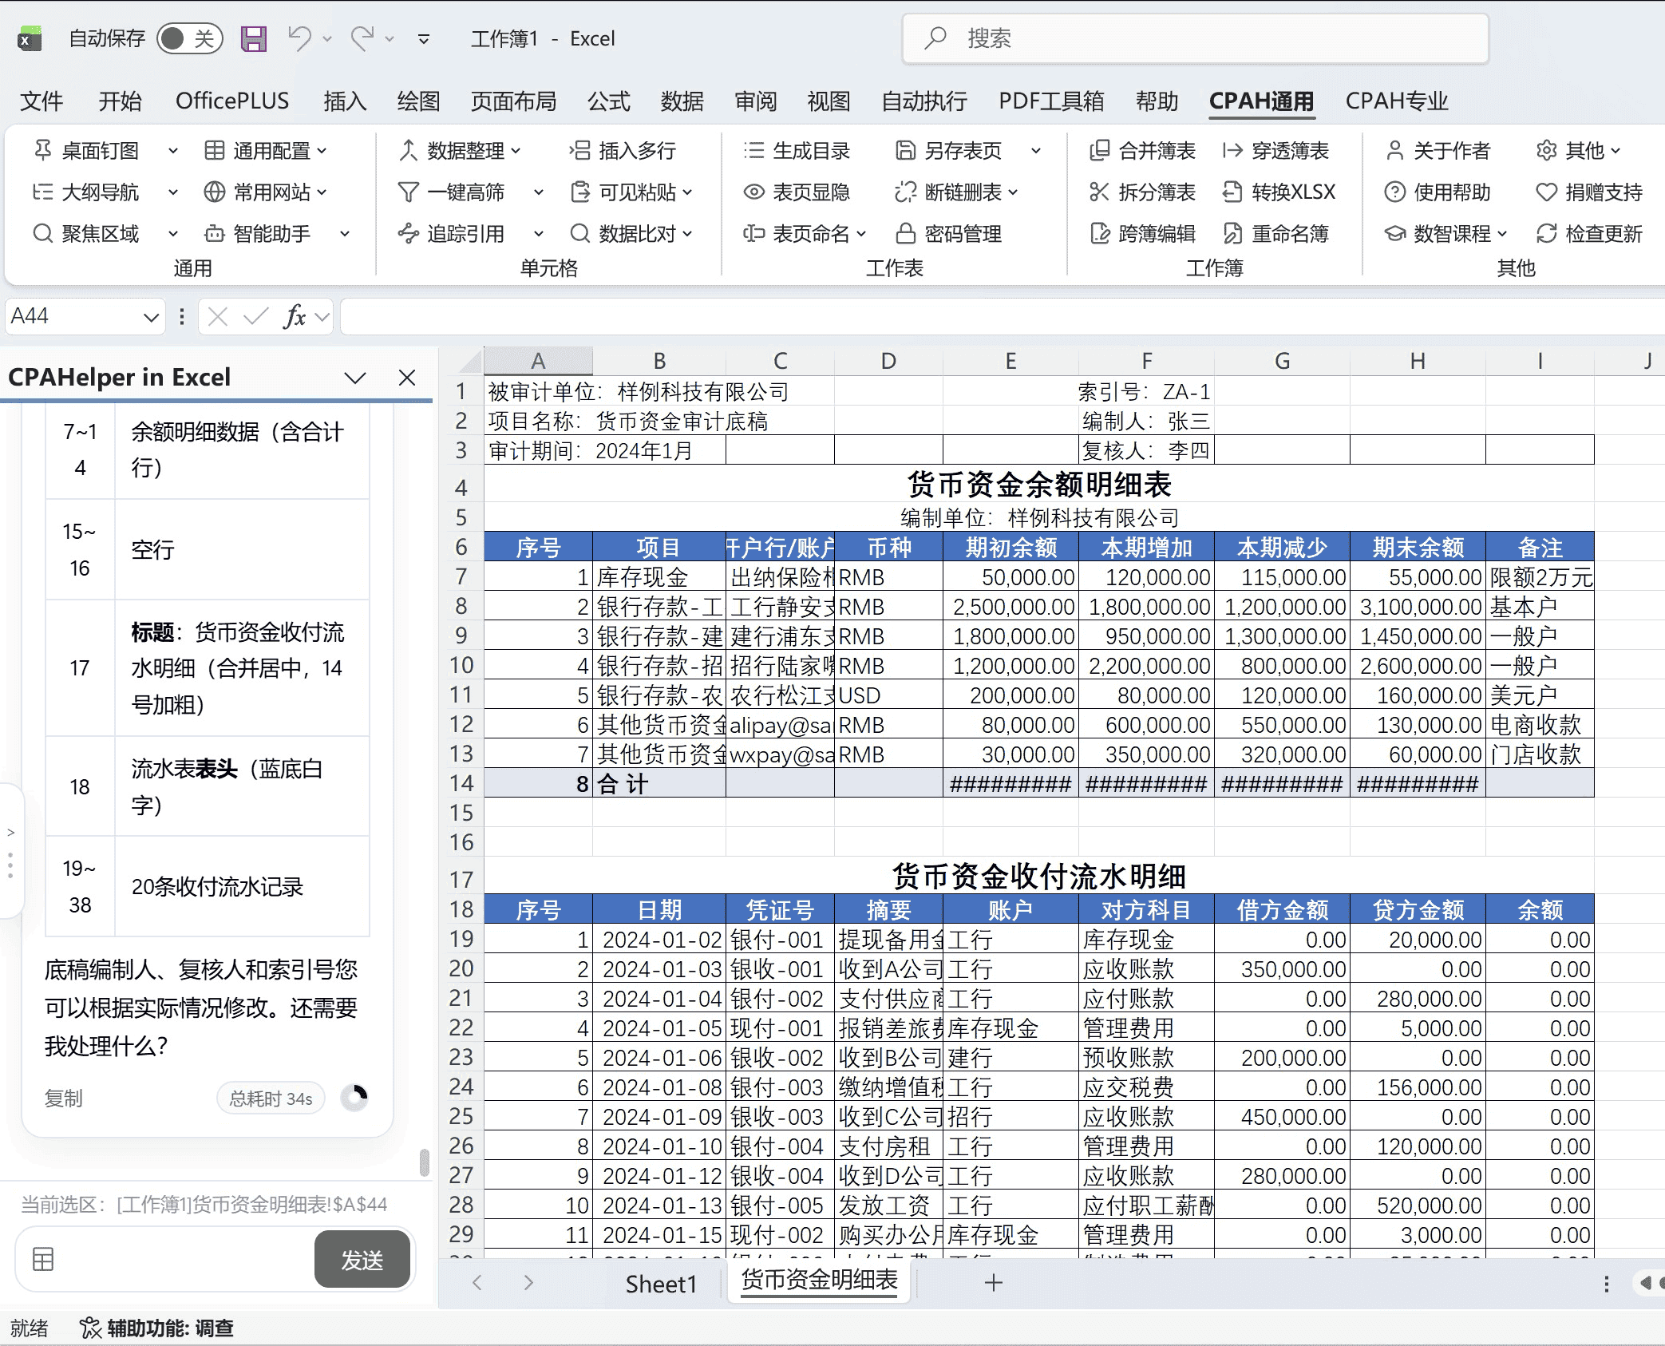This screenshot has height=1346, width=1665.
Task: Click the insert function fx icon
Action: tap(295, 317)
